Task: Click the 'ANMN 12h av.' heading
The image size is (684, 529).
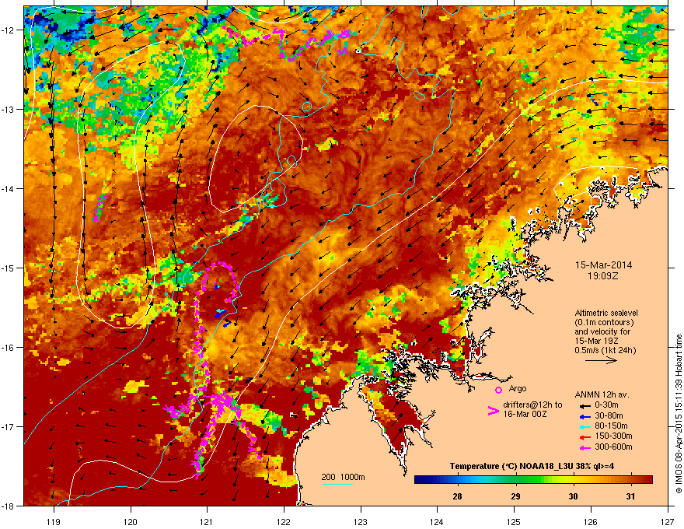Action: click(x=602, y=394)
